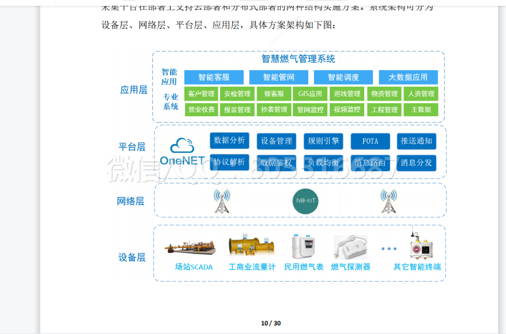Click the 报装管理 green box
This screenshot has width=506, height=334.
tap(237, 109)
